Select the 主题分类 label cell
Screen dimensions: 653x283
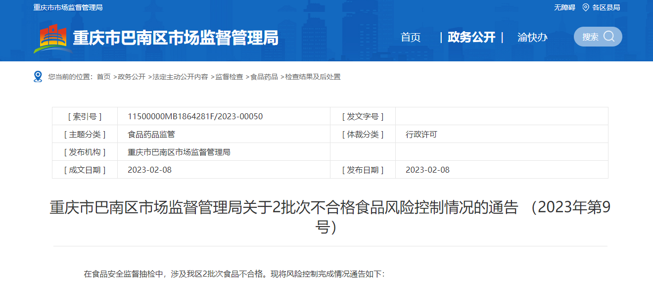pyautogui.click(x=85, y=134)
